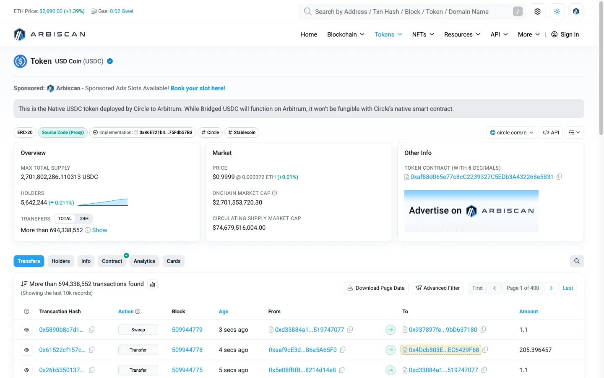Copy the token contract address
The width and height of the screenshot is (604, 378).
pyautogui.click(x=559, y=177)
